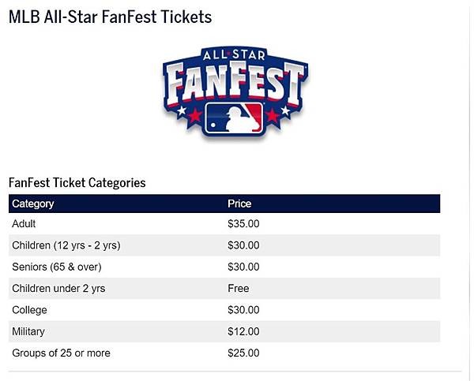Click the Children 12 yrs - 2 yrs $30.00 price

243,245
